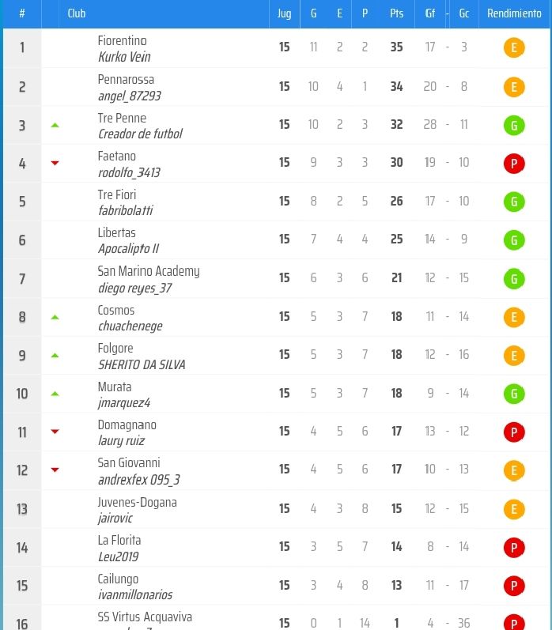Sort table by the Rendimiento header
Screen dimensions: 552x630
[514, 13]
